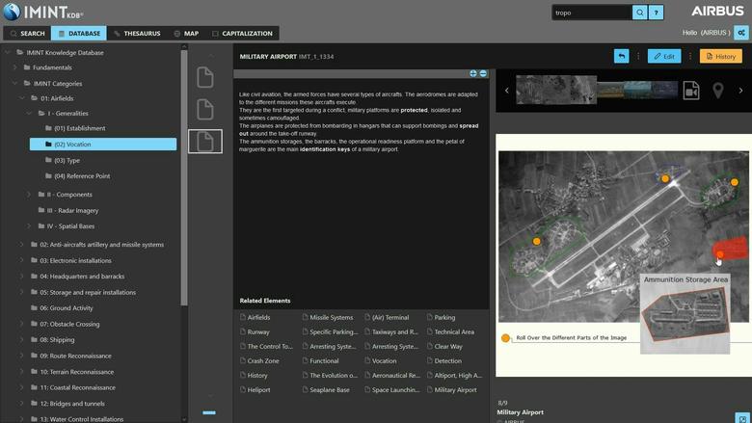This screenshot has width=752, height=423.
Task: Click the History button
Action: click(x=721, y=56)
